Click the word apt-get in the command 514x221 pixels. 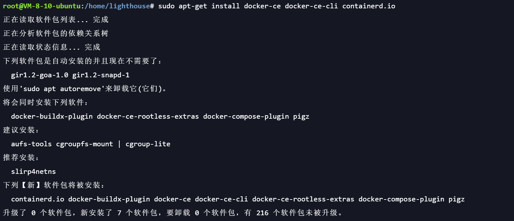click(x=193, y=6)
